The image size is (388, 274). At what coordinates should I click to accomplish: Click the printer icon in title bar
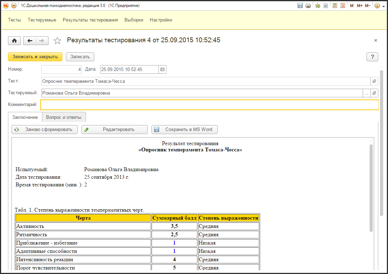tap(308, 6)
